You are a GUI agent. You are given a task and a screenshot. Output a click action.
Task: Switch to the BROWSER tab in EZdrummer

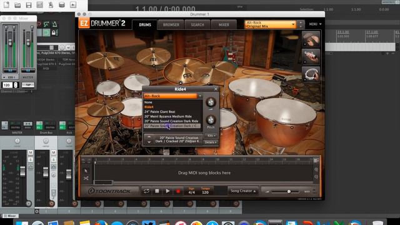pos(171,25)
